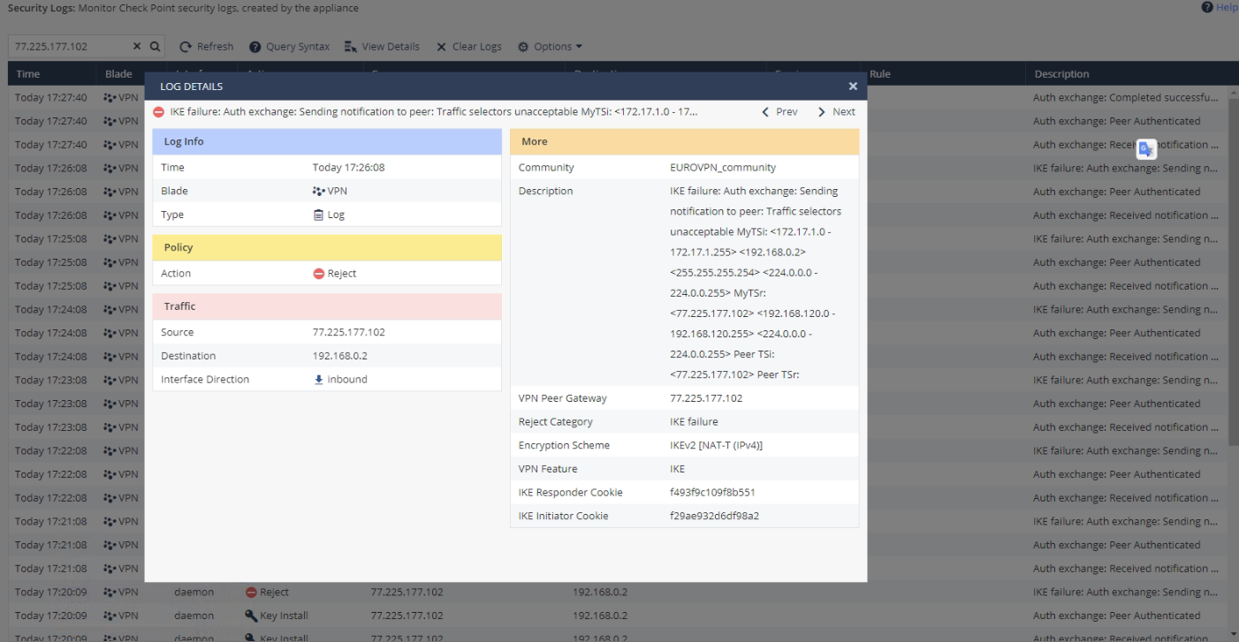This screenshot has width=1239, height=642.
Task: Click the Reject icon in the Policy section
Action: [319, 273]
